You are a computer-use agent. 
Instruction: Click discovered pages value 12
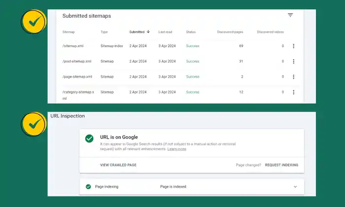tap(241, 92)
